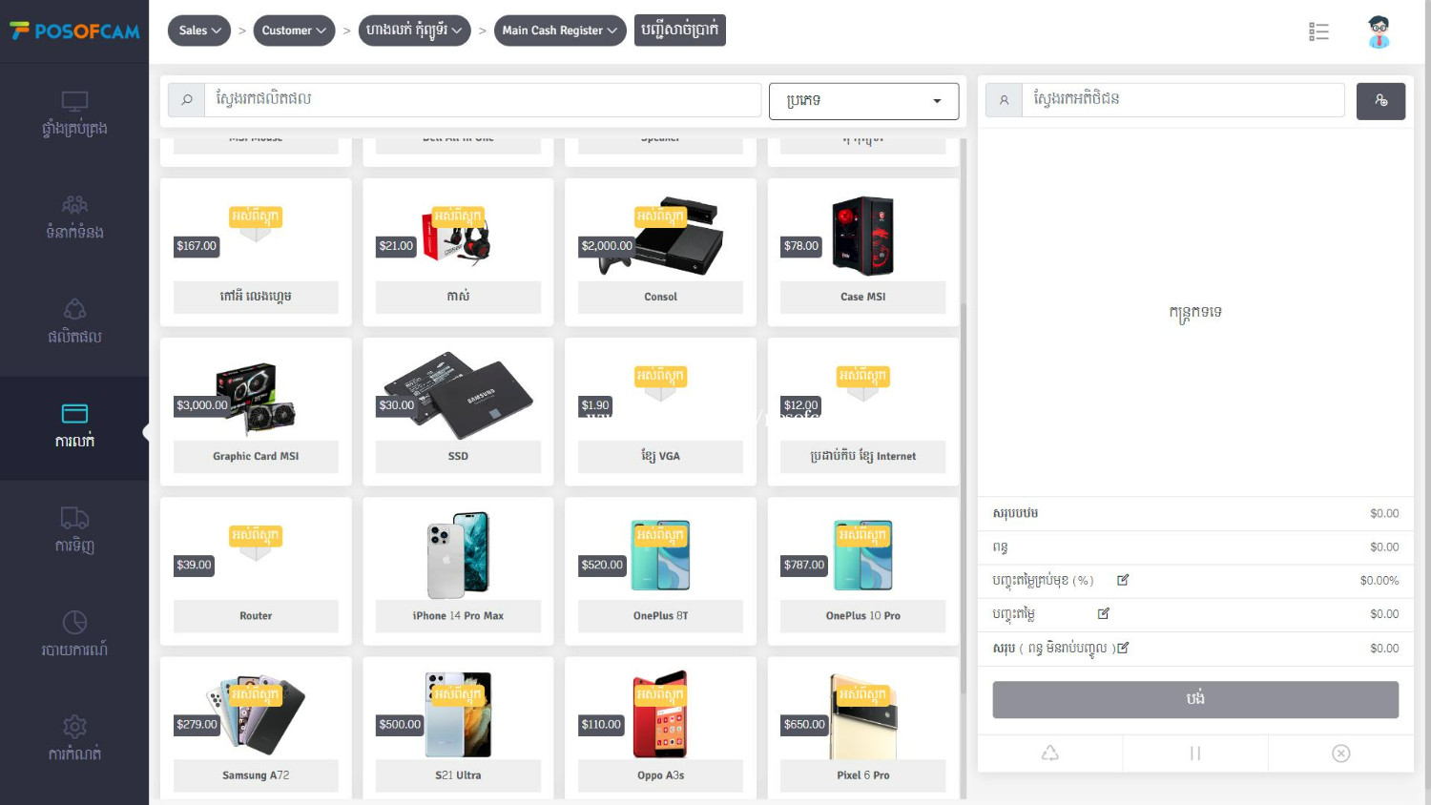Viewport: 1431px width, 805px height.
Task: Select the Pixel 6 Pro product card
Action: coord(863,729)
